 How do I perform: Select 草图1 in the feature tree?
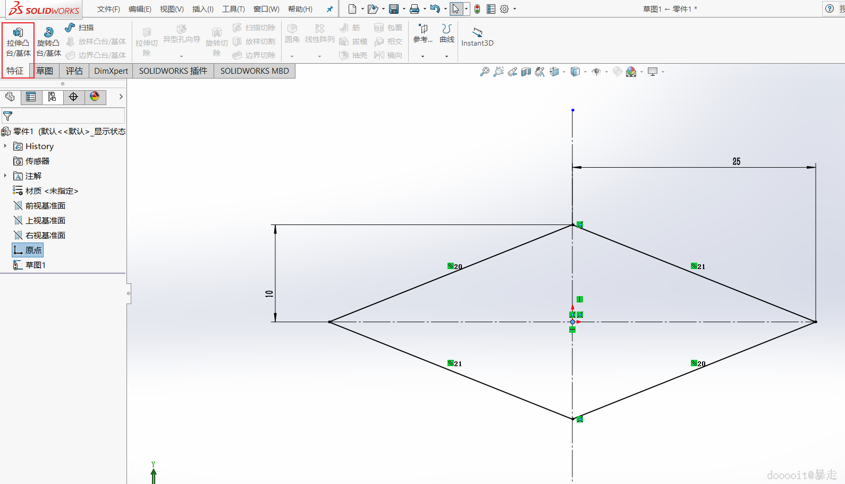tap(35, 265)
